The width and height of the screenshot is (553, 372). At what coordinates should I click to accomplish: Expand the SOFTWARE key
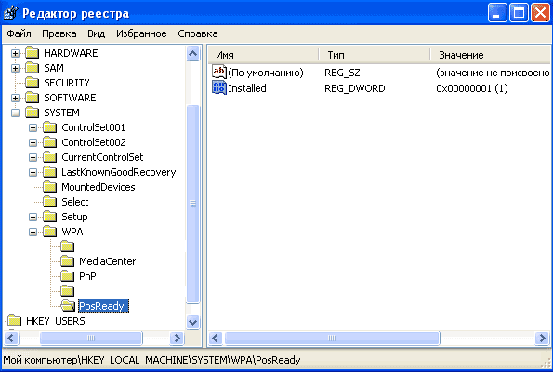(x=15, y=98)
